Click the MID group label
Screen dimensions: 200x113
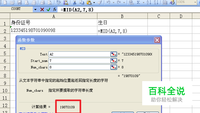23,49
